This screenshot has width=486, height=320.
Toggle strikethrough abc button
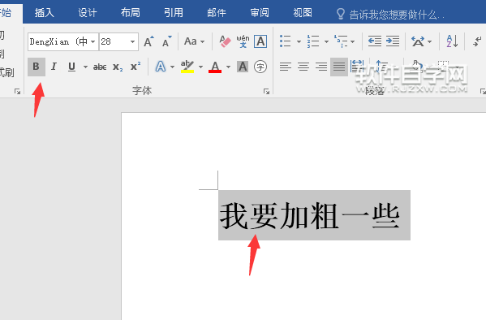click(100, 67)
